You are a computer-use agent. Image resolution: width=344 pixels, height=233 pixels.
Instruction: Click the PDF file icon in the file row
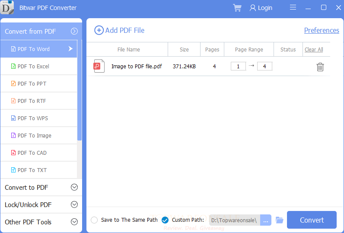point(99,66)
